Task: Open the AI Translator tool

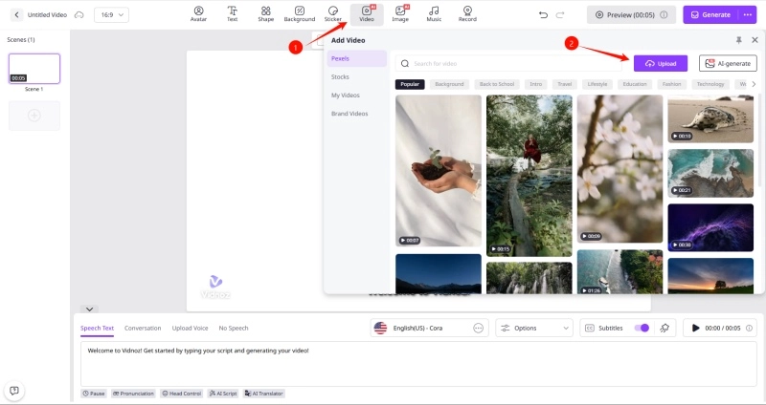Action: click(264, 394)
